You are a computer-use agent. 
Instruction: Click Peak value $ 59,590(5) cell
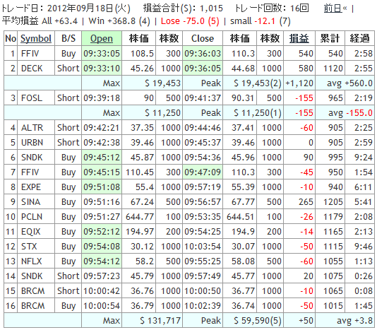(253, 321)
